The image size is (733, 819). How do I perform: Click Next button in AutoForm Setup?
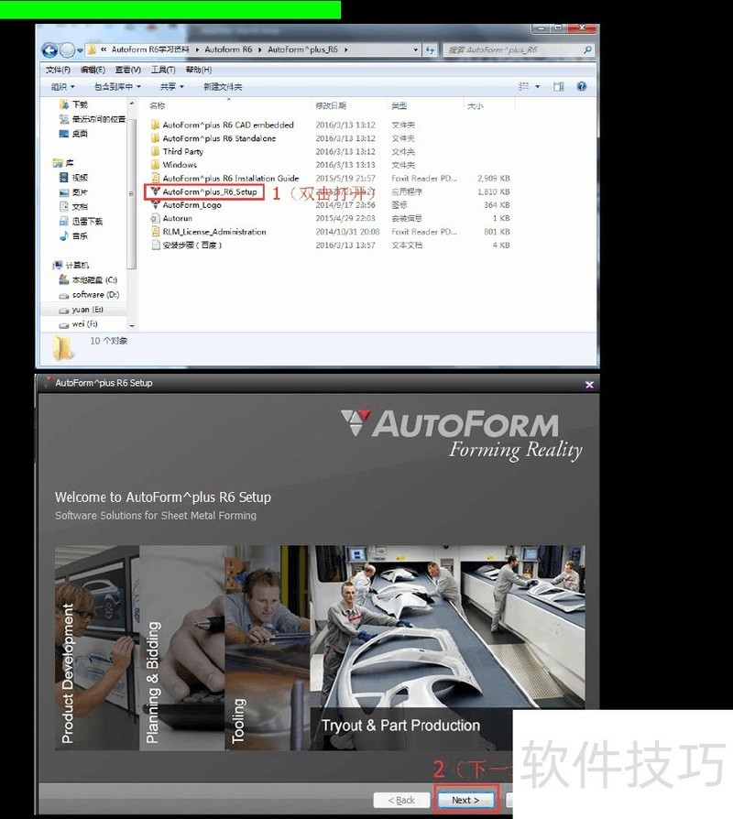point(465,800)
